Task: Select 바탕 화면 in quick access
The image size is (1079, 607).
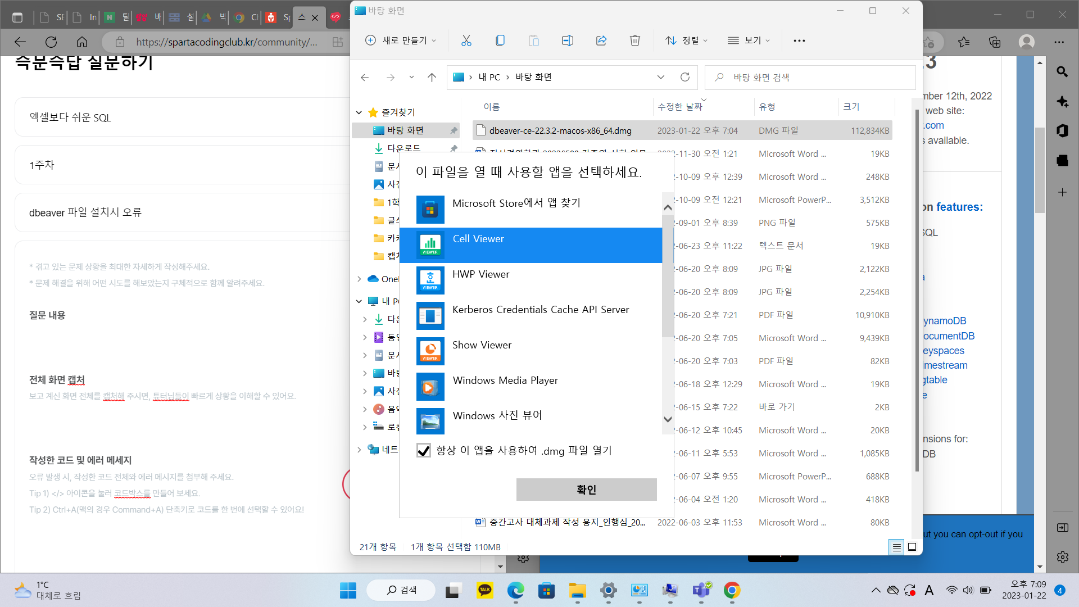Action: [405, 130]
